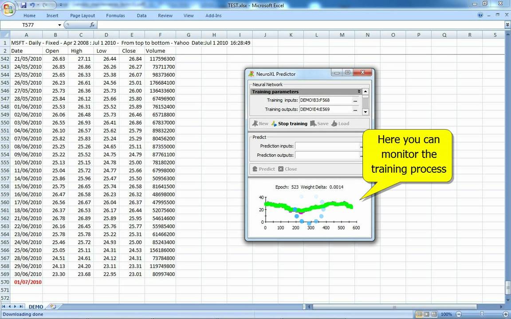Click the Save network button

319,124
